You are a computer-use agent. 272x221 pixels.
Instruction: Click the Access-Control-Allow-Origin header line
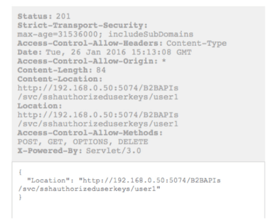coord(92,61)
